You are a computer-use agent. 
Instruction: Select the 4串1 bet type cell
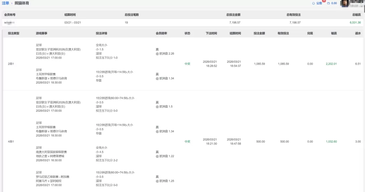[11, 142]
